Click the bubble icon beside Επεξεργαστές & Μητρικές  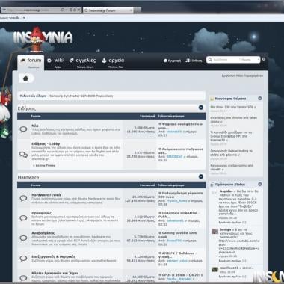23,258
